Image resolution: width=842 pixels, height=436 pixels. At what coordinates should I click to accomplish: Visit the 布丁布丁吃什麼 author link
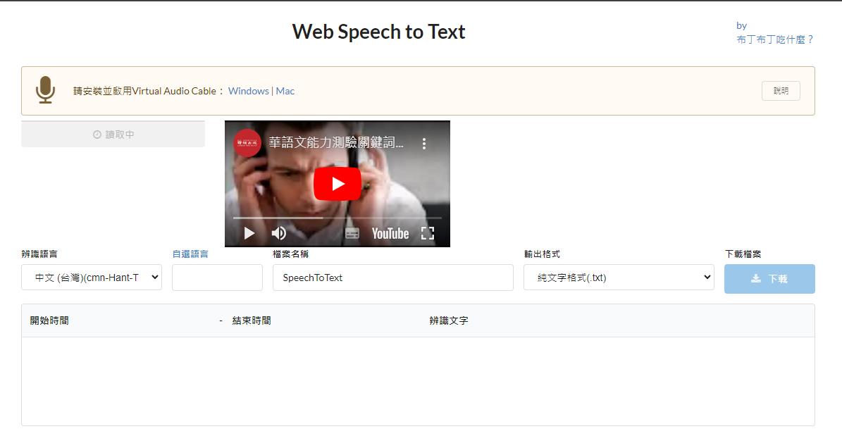775,39
